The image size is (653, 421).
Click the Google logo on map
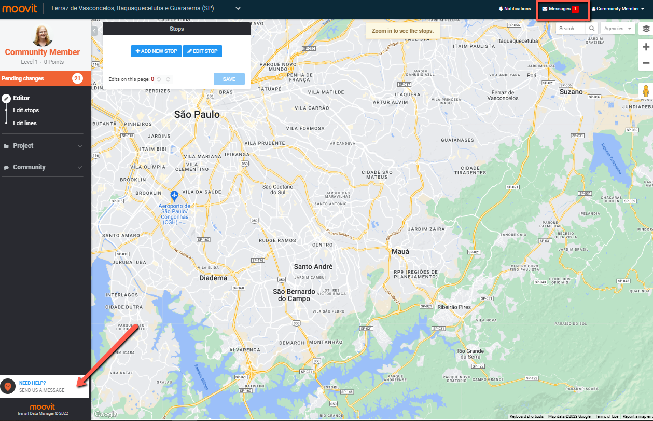pos(106,414)
